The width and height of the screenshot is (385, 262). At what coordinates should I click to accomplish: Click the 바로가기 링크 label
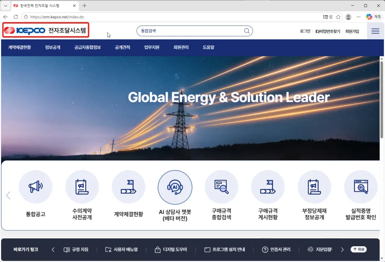point(26,250)
